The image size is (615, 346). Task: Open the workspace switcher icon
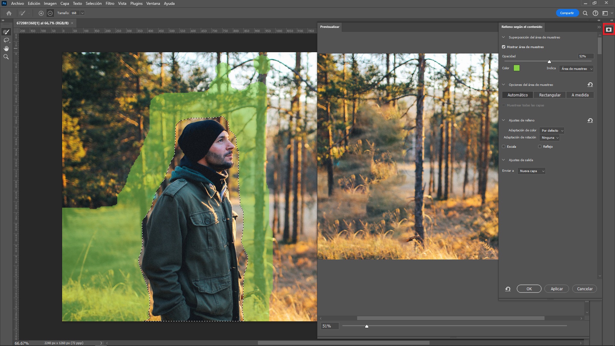pos(605,13)
